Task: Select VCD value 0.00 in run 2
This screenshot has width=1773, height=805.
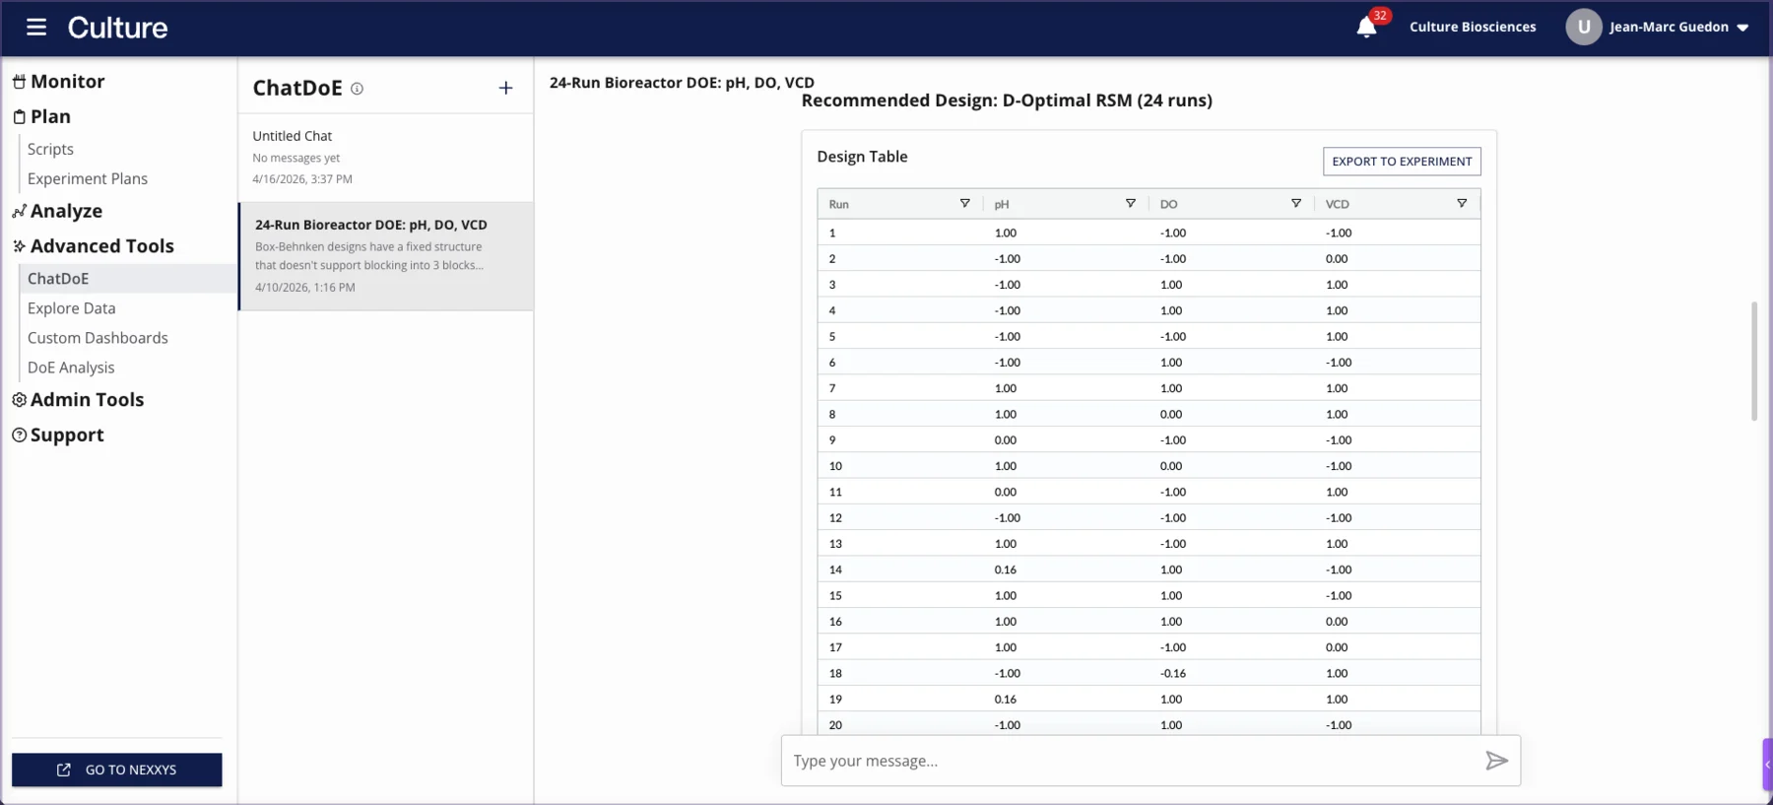Action: tap(1337, 259)
